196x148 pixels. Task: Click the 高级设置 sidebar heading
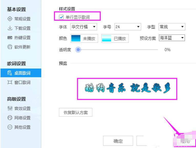click(16, 99)
